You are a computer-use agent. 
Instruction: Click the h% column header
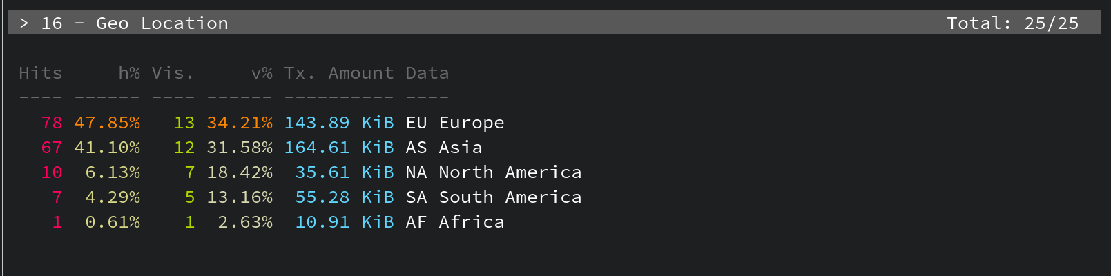129,73
